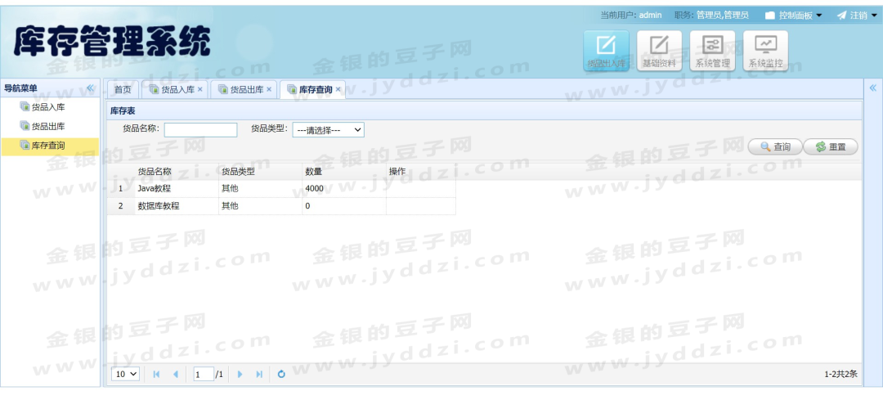Click the 查询 search button
The width and height of the screenshot is (883, 400).
coord(774,147)
